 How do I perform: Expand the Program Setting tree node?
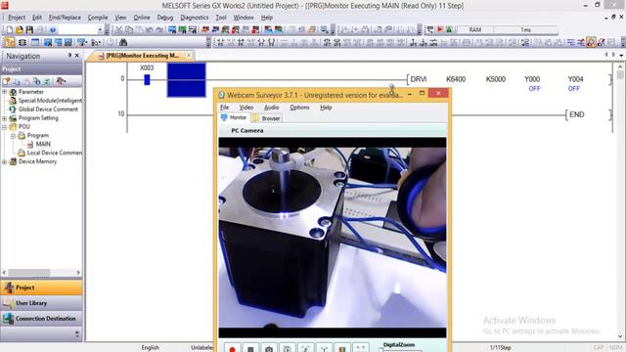pyautogui.click(x=5, y=118)
